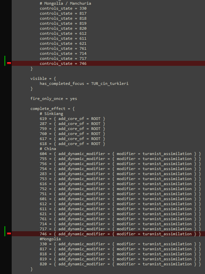Click the 619 add_core_of = ROOT line

click(72, 119)
